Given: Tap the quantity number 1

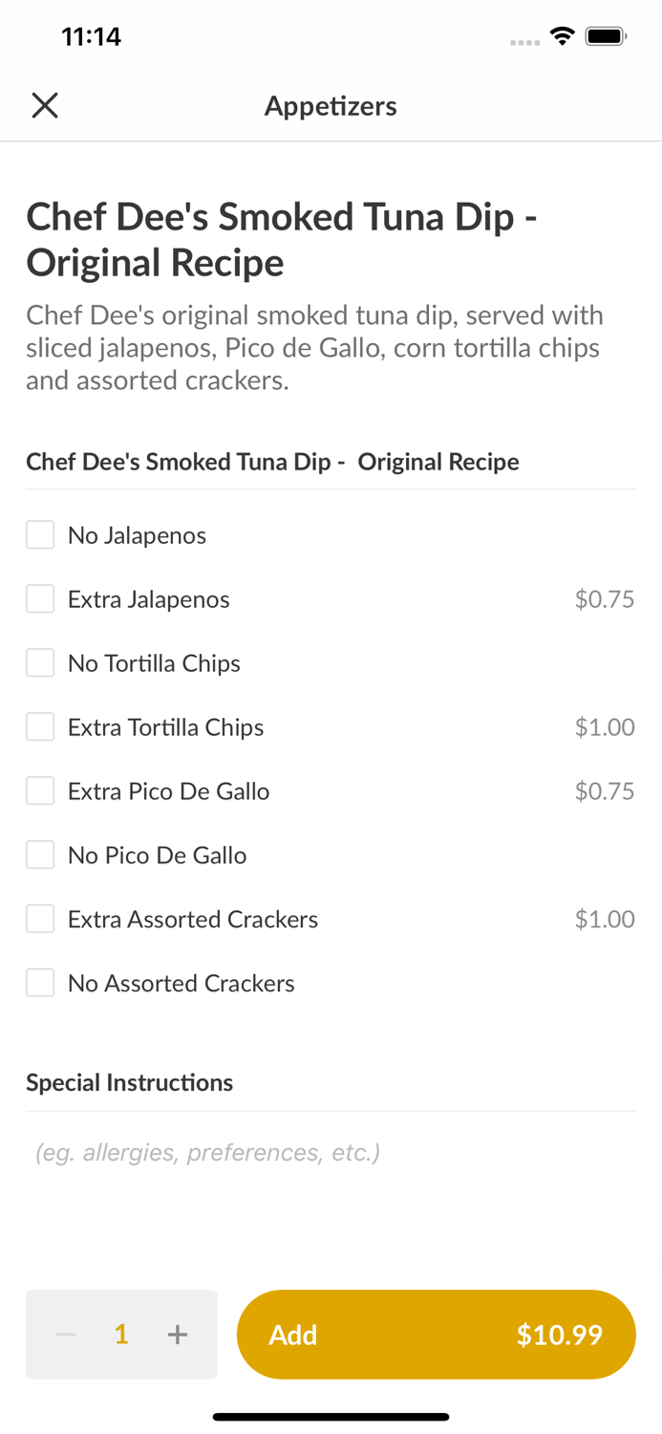Looking at the screenshot, I should pyautogui.click(x=121, y=1335).
